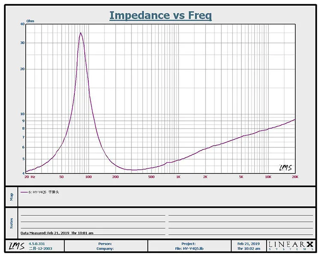The width and height of the screenshot is (321, 257).
Task: Click the LinearX Systems logo
Action: (291, 246)
